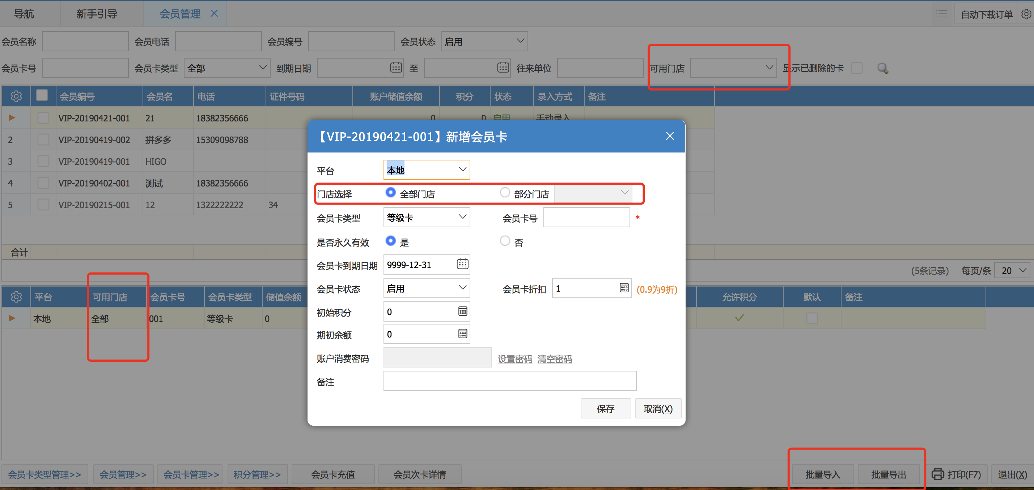Select row VIP-20190419-001 HIGO
Screen dimensions: 1034x490
[358, 161]
